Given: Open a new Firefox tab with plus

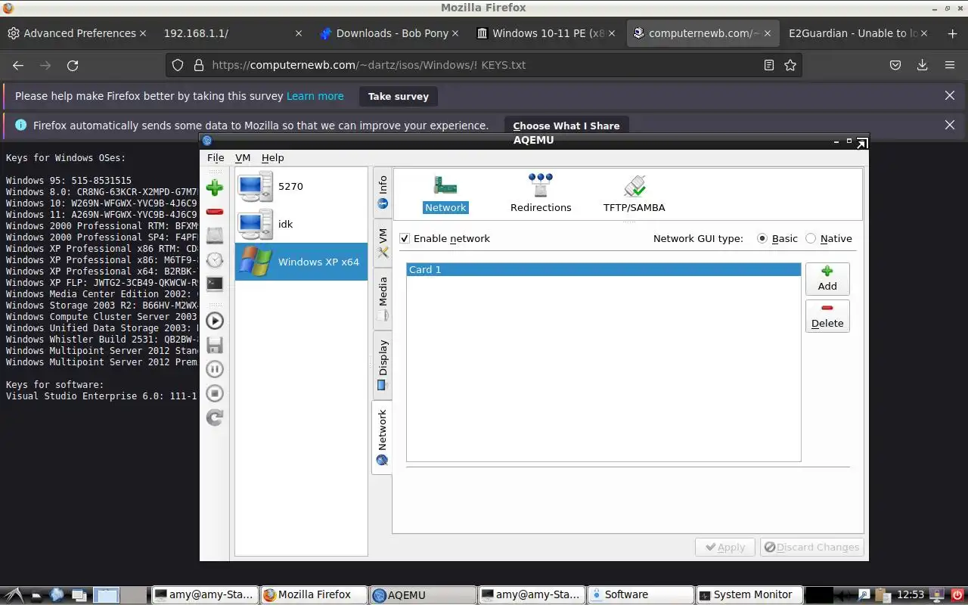Looking at the screenshot, I should point(952,33).
